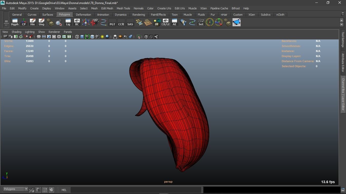The width and height of the screenshot is (346, 194).
Task: Open the Channel Box / Layer Editor tab
Action: 343,94
